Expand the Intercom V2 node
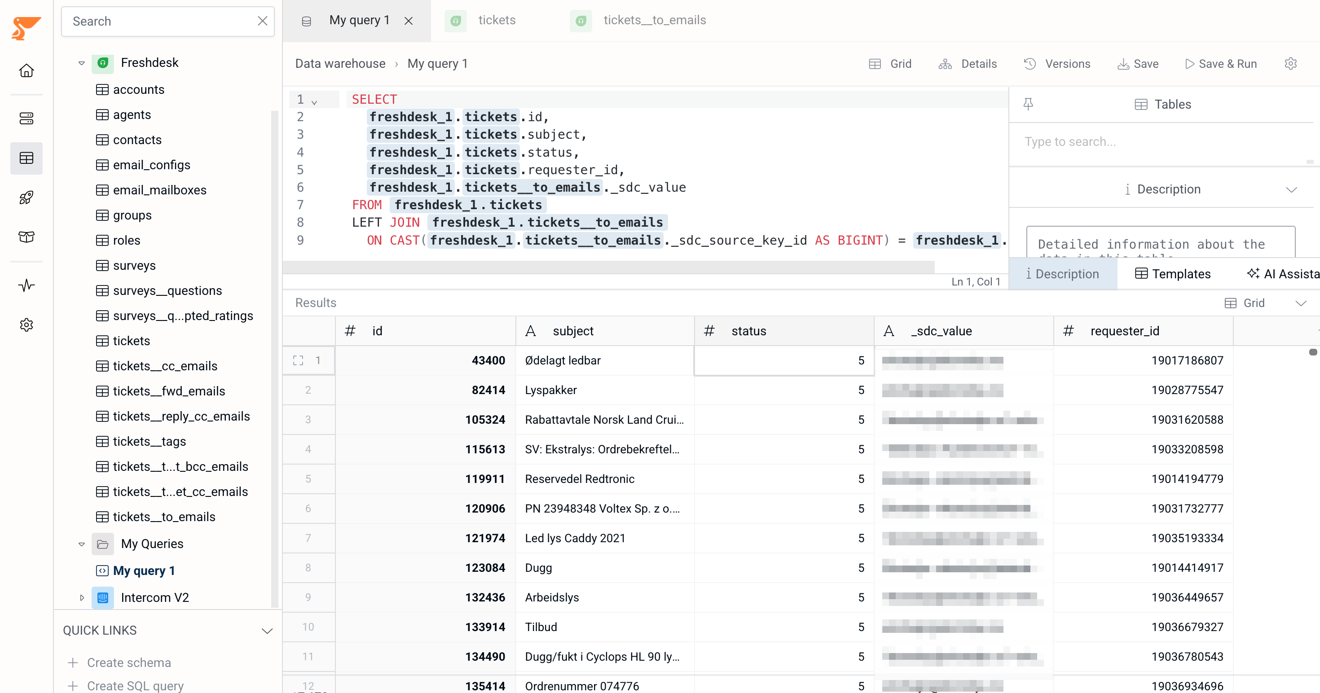The width and height of the screenshot is (1320, 693). [x=81, y=598]
